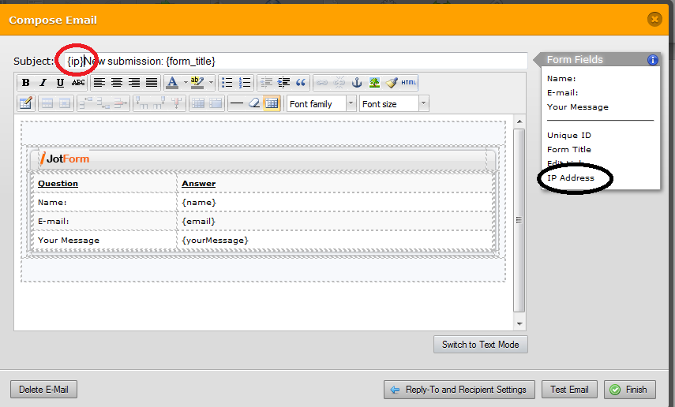Expand the text color picker arrow
Viewport: 675px width, 407px height.
click(x=186, y=83)
